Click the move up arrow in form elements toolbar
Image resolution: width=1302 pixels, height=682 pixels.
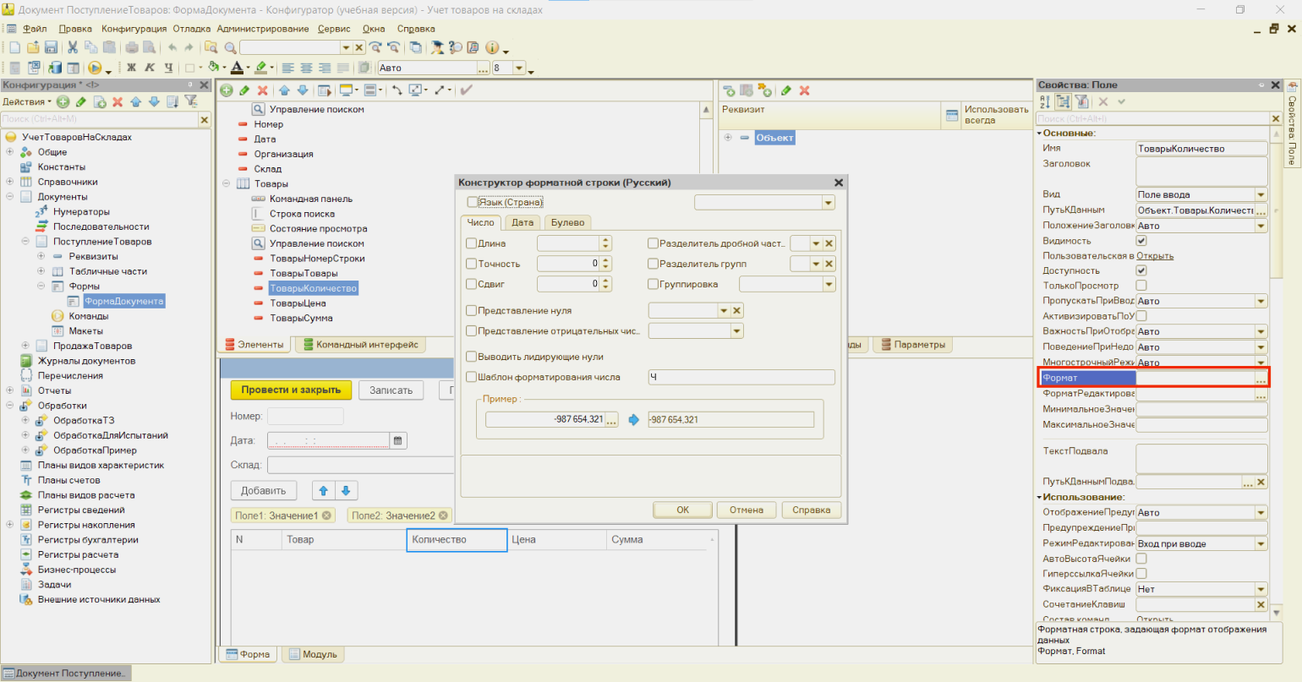[284, 90]
